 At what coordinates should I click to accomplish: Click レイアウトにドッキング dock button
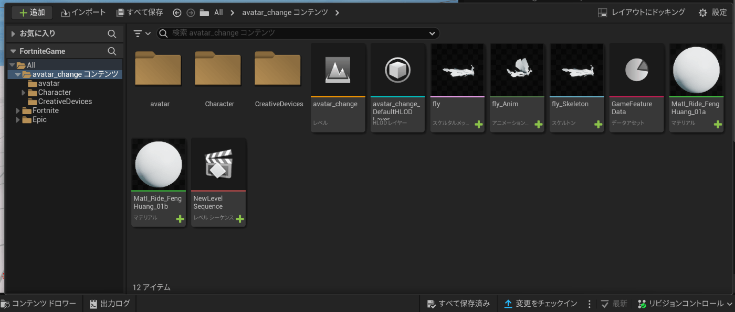click(642, 13)
